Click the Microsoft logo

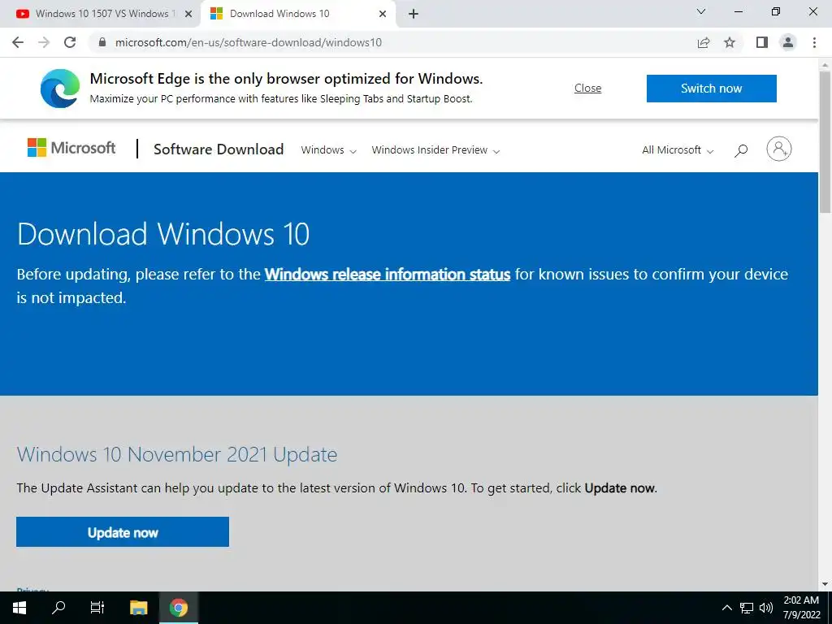click(71, 148)
